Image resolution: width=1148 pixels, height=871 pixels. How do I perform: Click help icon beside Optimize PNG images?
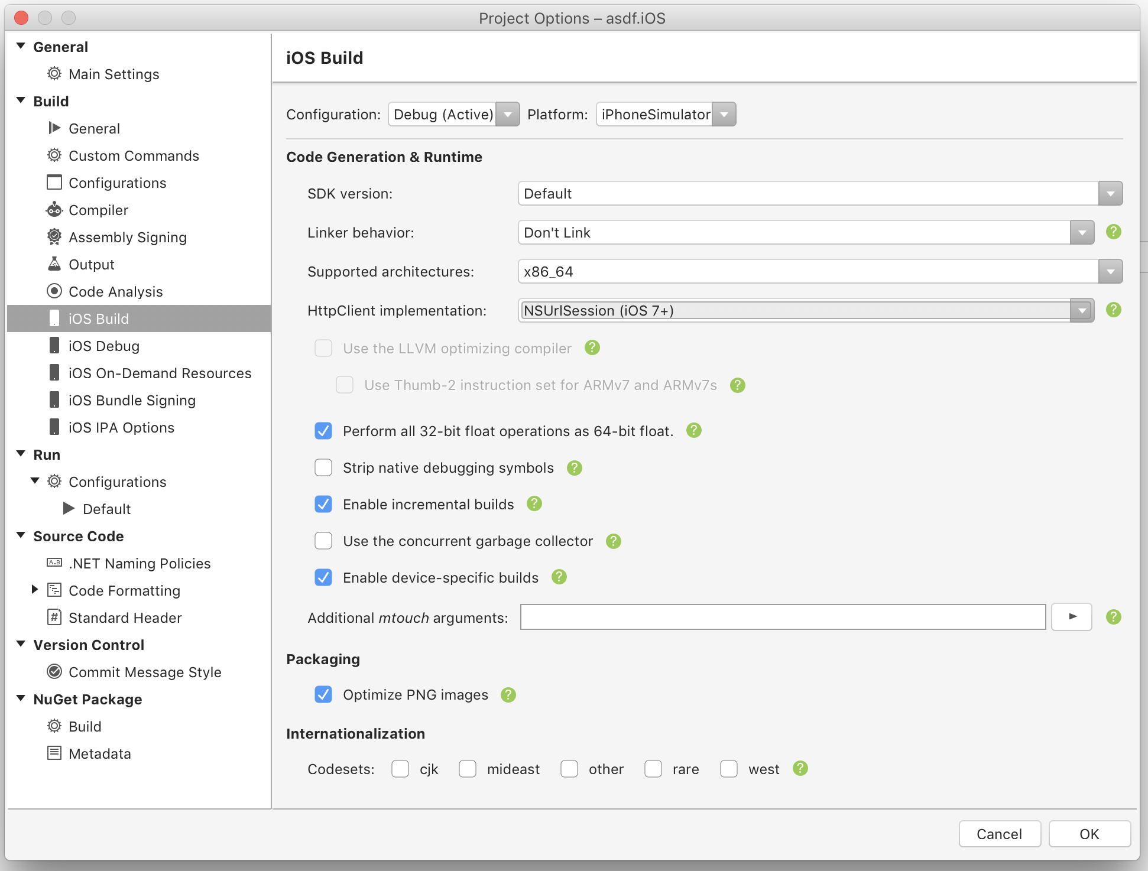[508, 695]
